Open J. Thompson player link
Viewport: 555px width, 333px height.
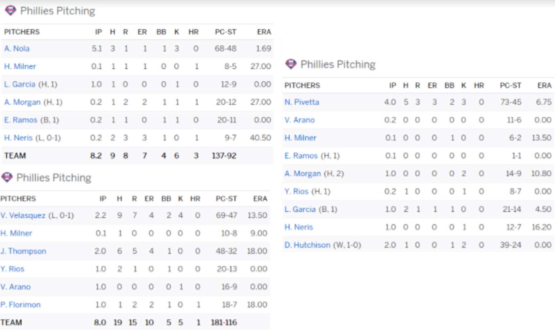[23, 251]
